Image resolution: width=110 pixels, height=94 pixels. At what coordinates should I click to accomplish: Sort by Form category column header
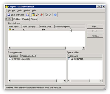click(x=31, y=27)
